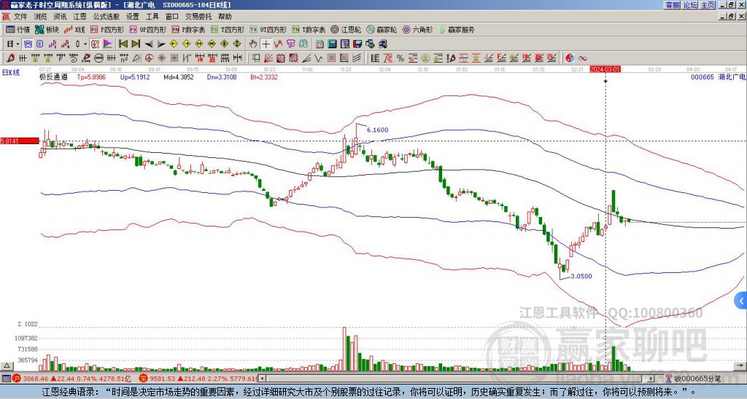This screenshot has height=399, width=747.
Task: Click Shenzhen index 9581.53 status item
Action: [198, 379]
